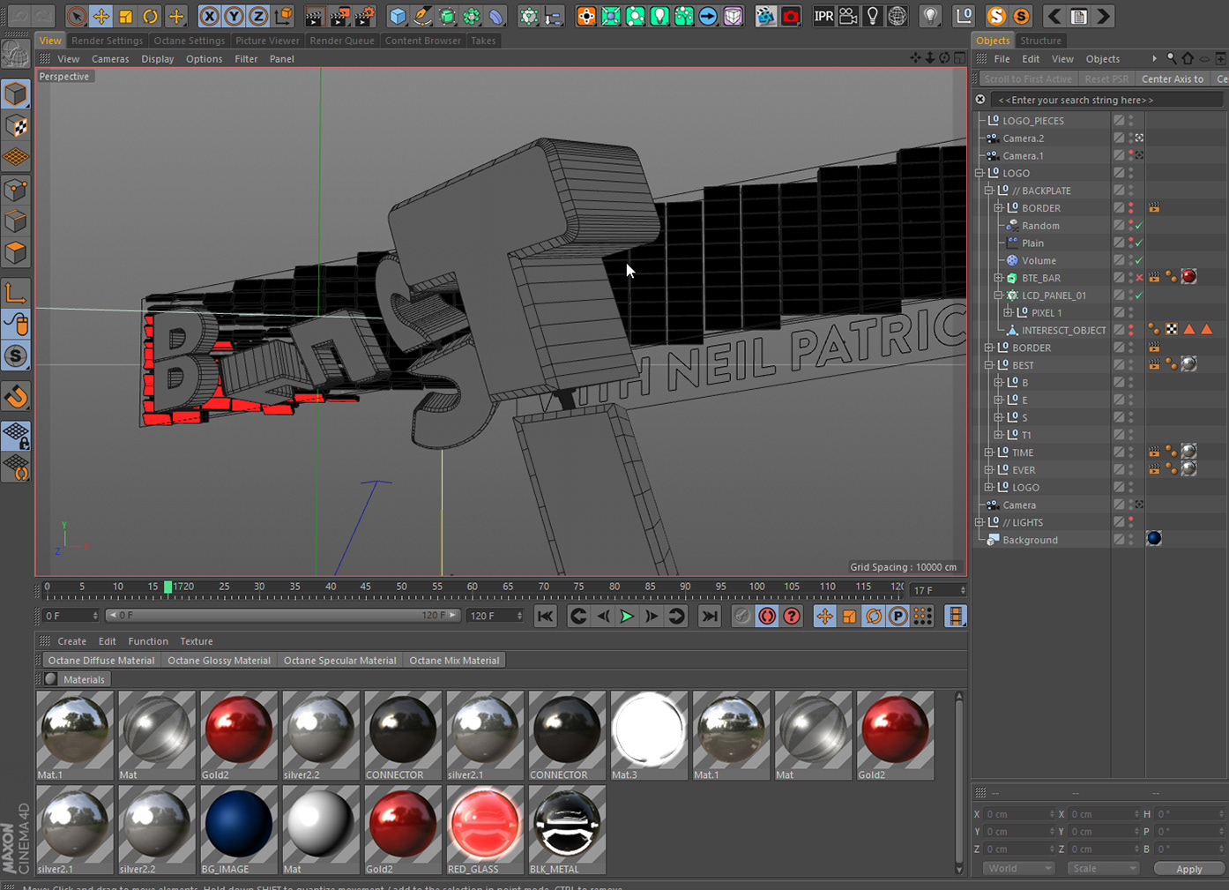Open the Spline pen tool icon
This screenshot has width=1229, height=890.
point(422,16)
